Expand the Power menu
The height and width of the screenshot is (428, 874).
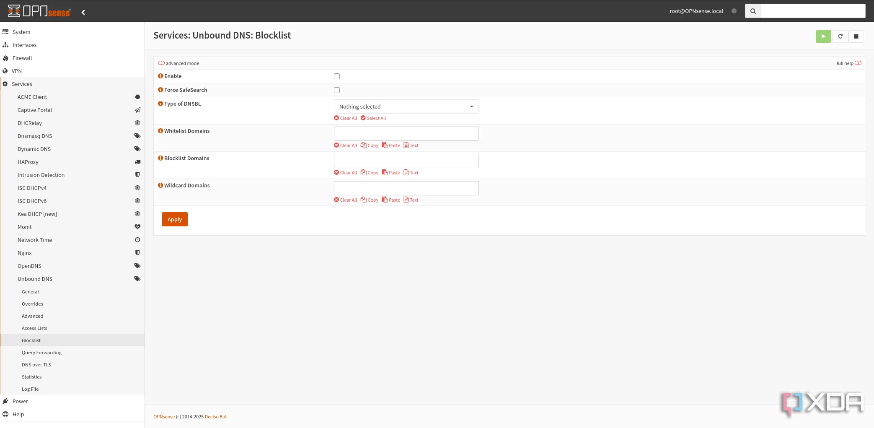pyautogui.click(x=72, y=401)
